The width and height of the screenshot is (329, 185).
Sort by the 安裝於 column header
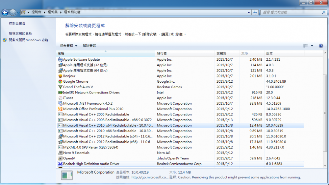click(227, 53)
